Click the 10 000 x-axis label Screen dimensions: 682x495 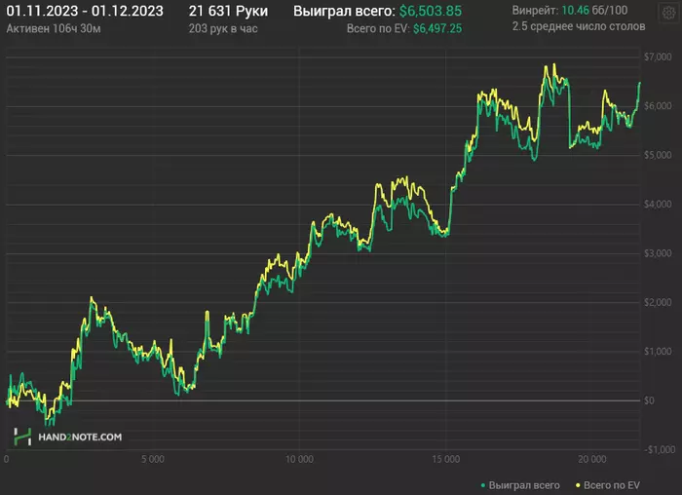299,459
